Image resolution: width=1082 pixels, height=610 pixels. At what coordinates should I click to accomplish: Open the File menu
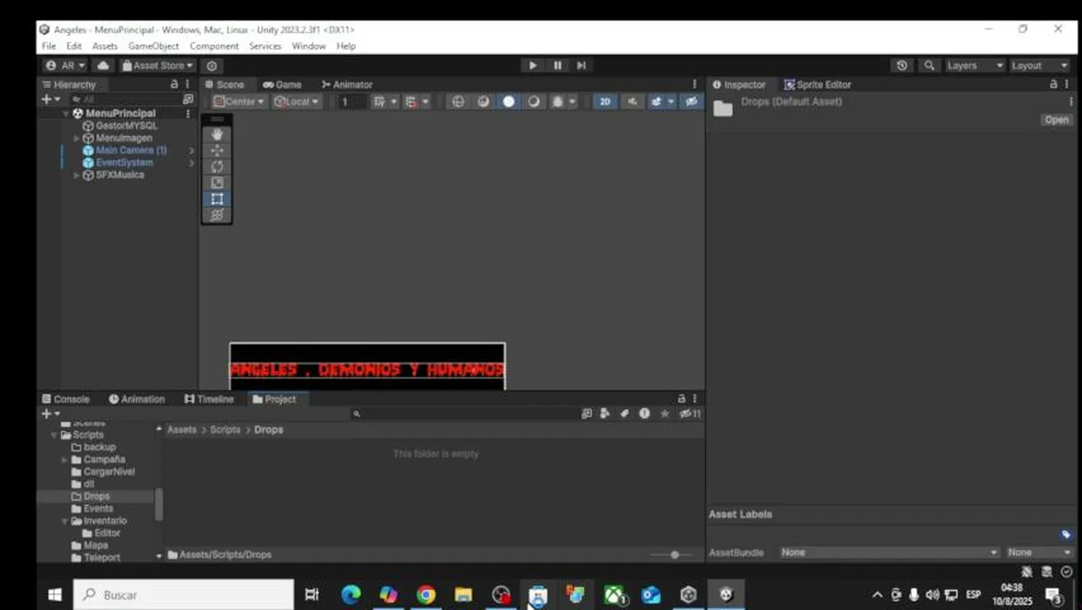click(49, 46)
